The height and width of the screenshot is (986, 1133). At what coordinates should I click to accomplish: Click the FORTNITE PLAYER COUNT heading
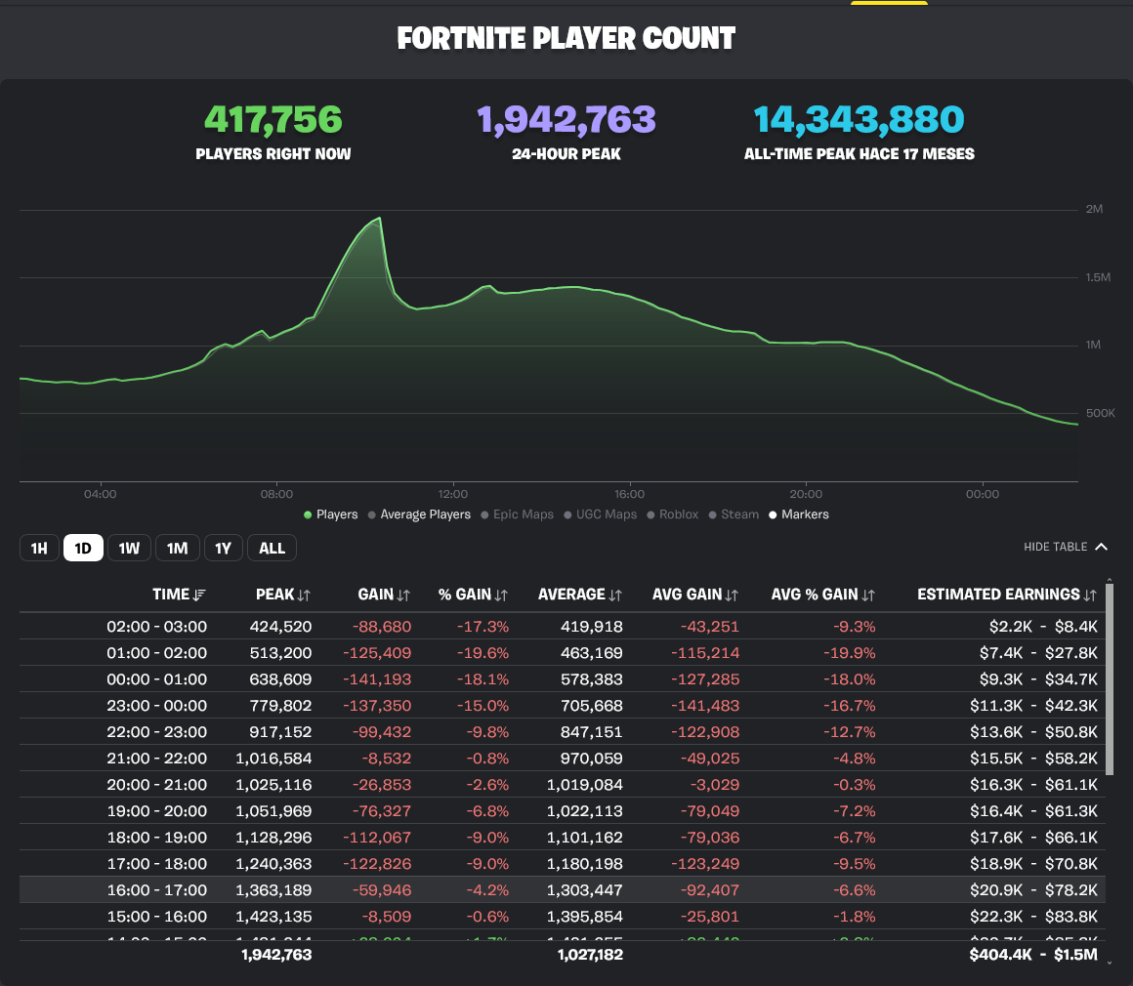[x=566, y=38]
